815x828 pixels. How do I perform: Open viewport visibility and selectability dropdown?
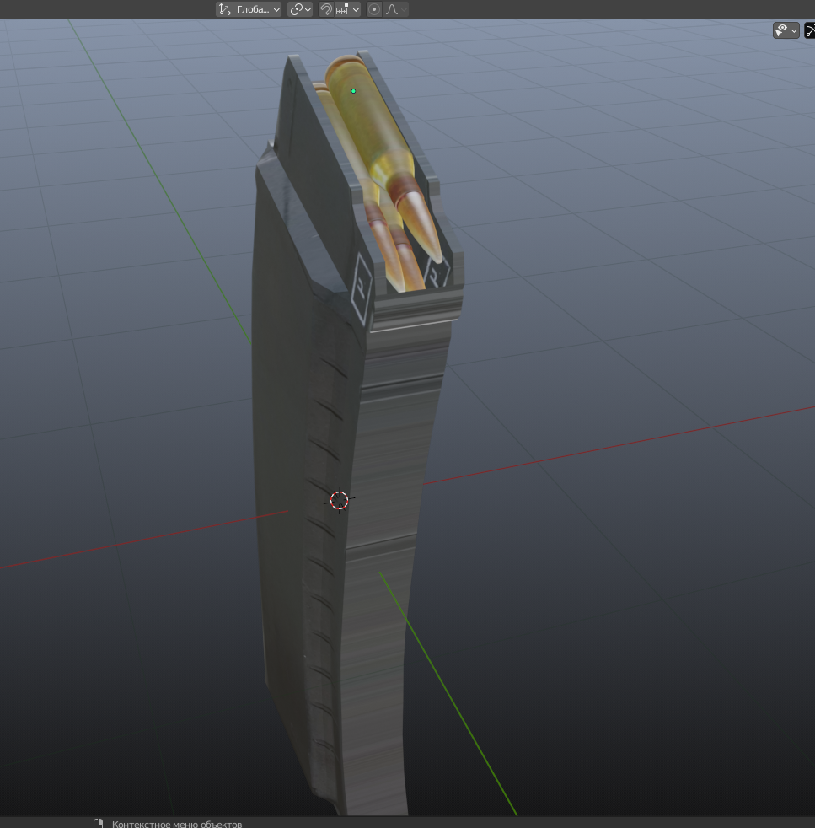pos(786,30)
